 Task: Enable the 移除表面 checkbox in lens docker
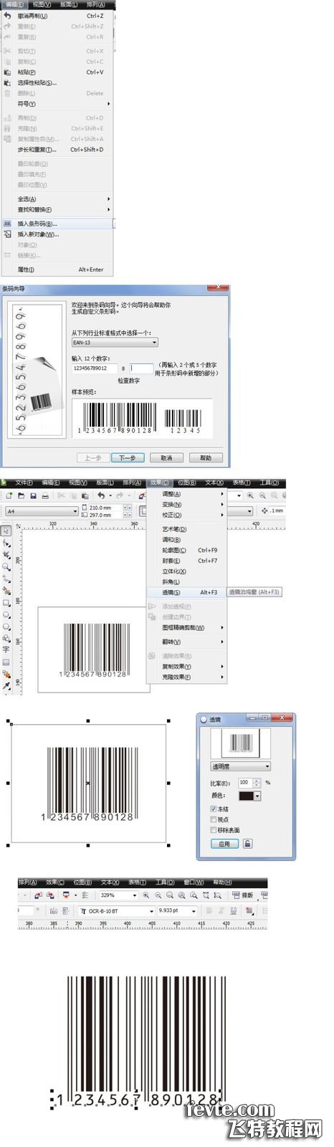click(214, 830)
